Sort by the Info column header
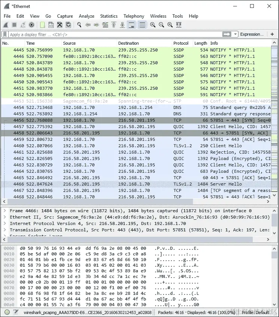Screen dimensions: 279x317 [240, 43]
